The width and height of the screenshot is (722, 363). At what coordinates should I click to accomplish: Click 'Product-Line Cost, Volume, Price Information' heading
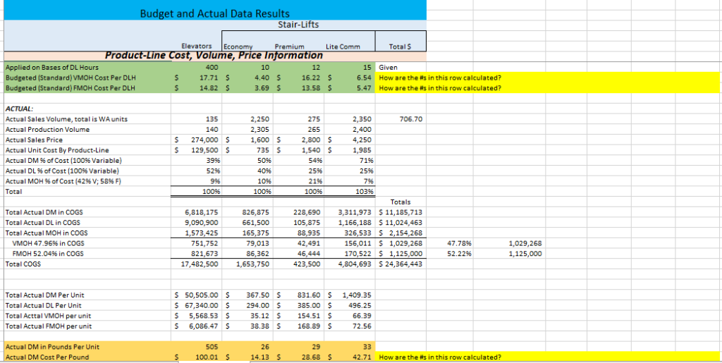pos(214,56)
